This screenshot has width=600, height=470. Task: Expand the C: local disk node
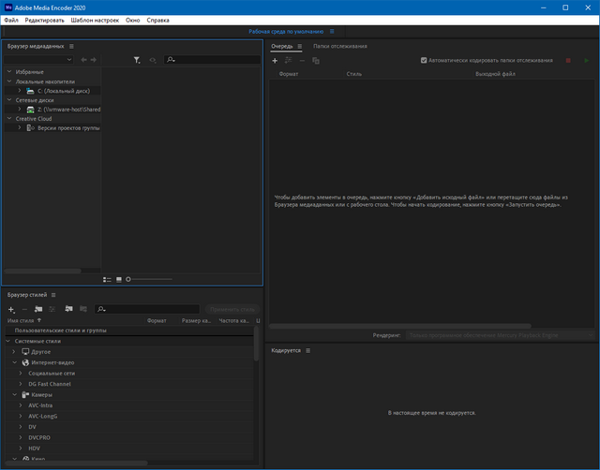click(19, 91)
